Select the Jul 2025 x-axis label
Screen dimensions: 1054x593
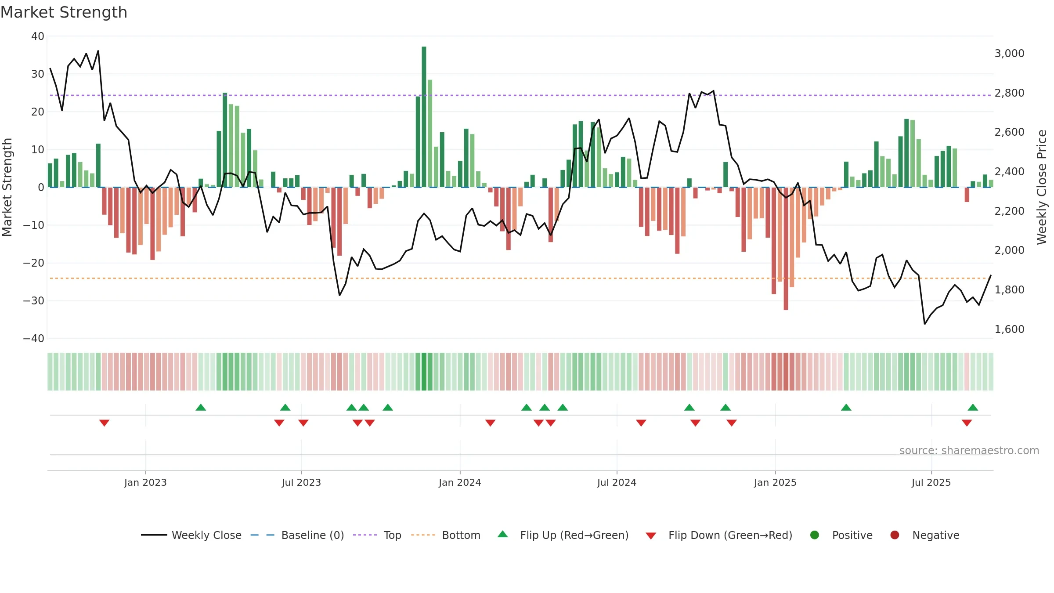coord(931,483)
